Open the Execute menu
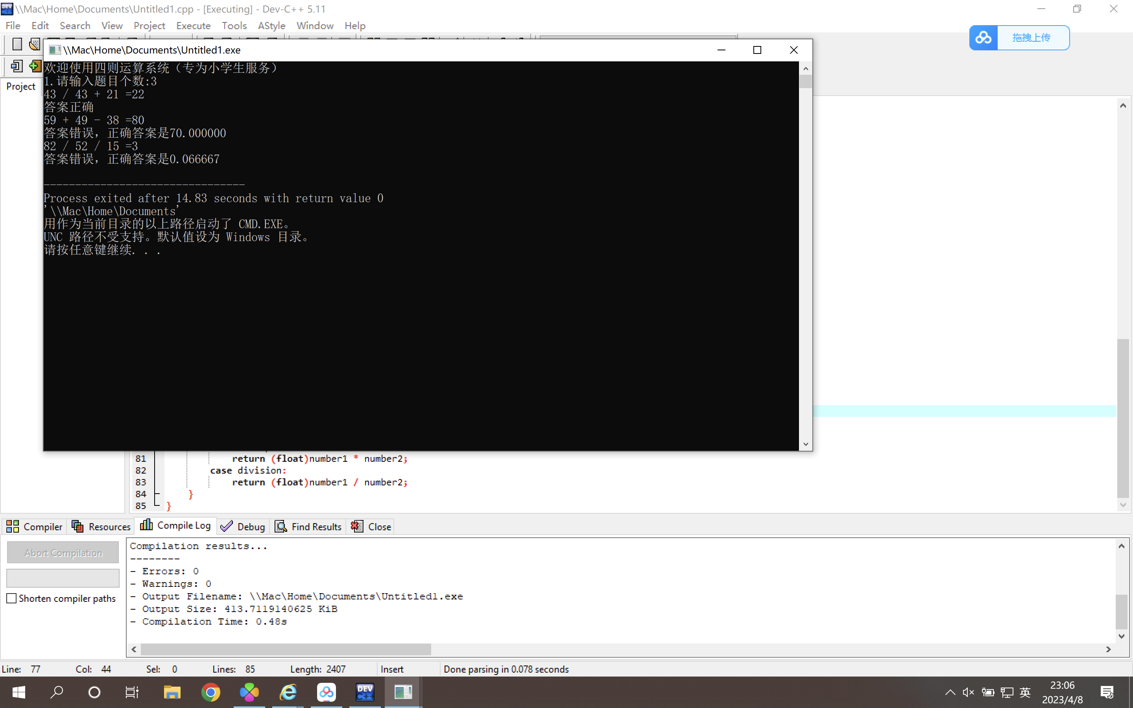 point(193,26)
